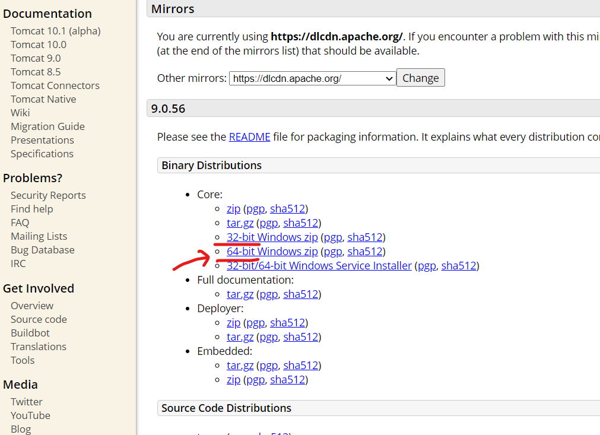
Task: Download the Deployer tar.gz
Action: point(240,337)
